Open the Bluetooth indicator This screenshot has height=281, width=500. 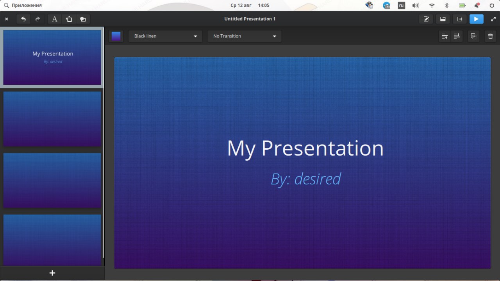447,5
